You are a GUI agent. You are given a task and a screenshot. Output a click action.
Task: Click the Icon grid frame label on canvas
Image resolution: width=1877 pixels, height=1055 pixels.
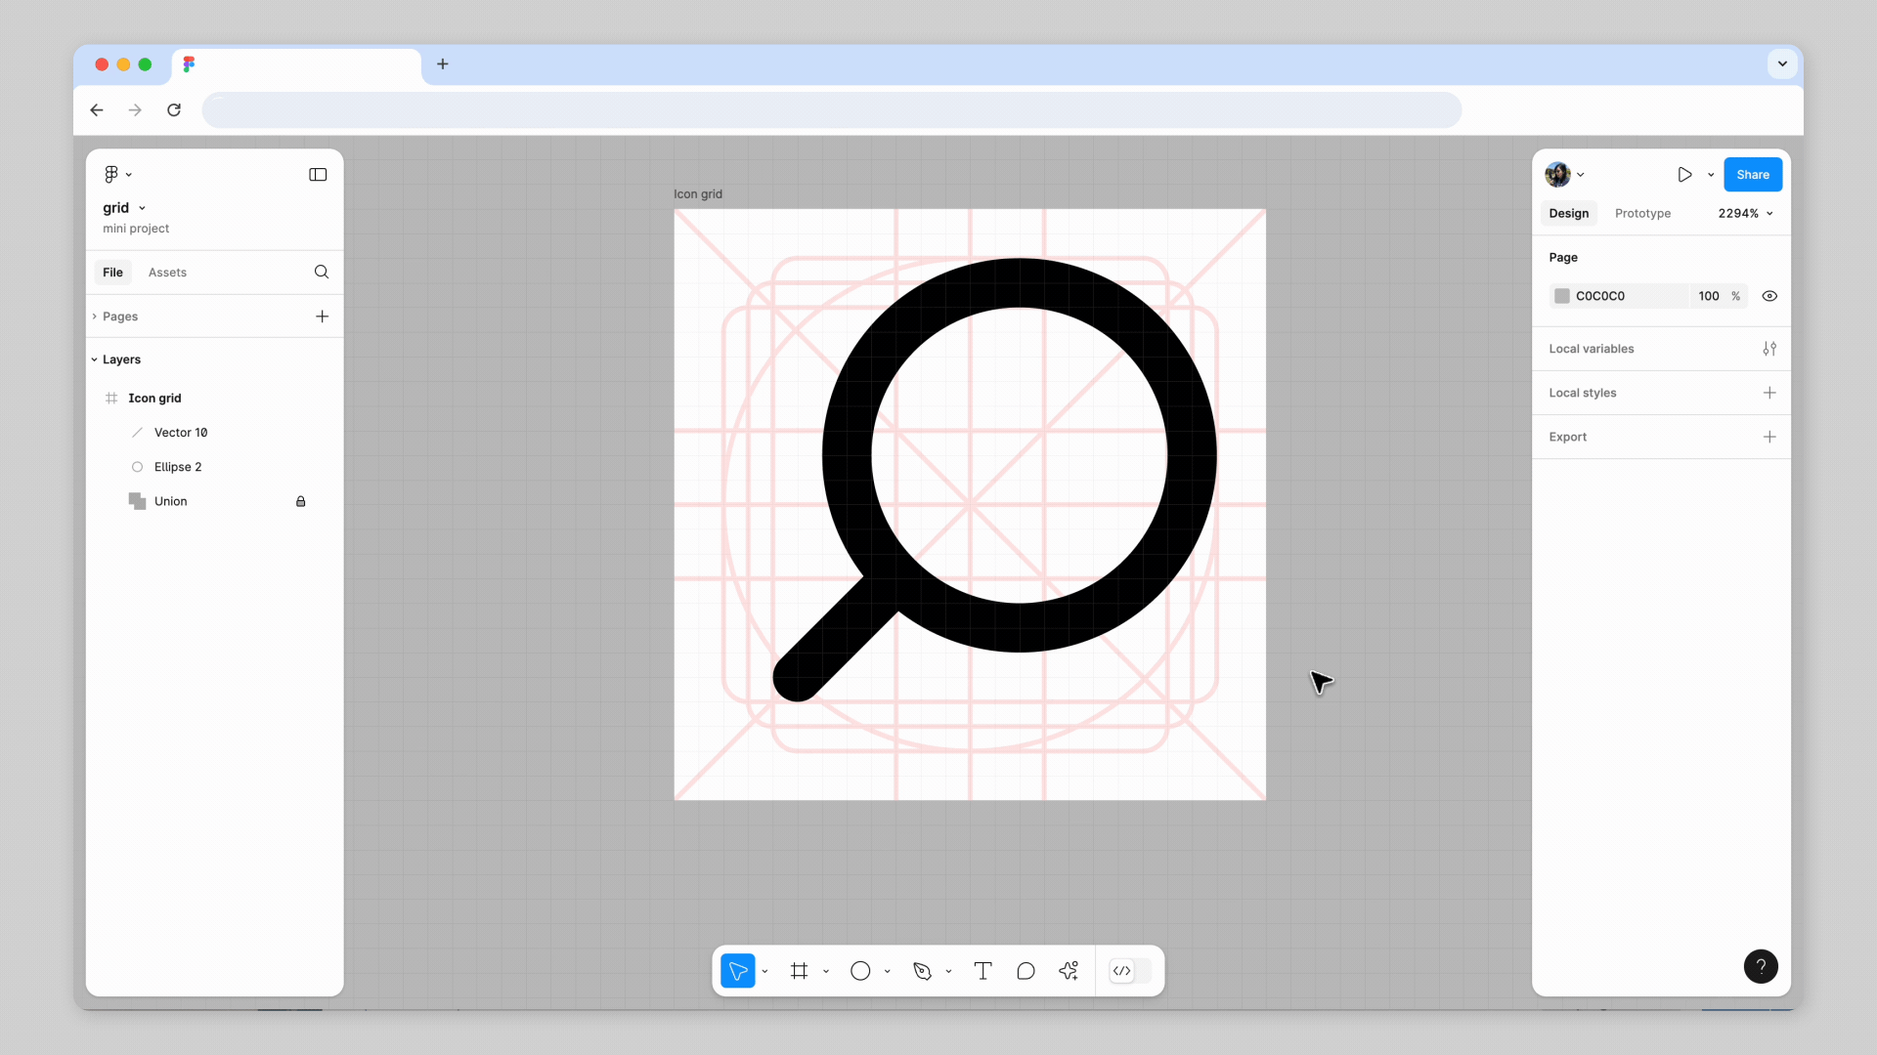pyautogui.click(x=698, y=194)
